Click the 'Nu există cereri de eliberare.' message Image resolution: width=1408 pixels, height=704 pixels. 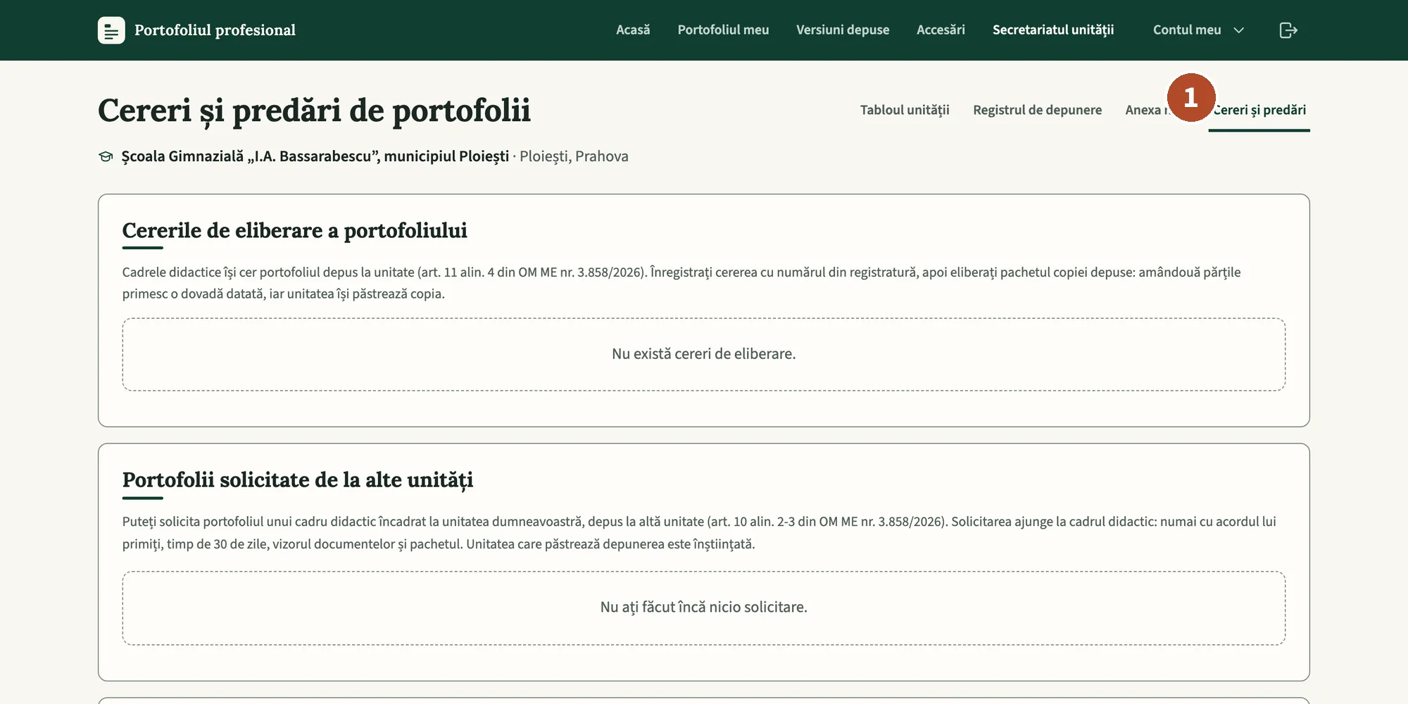pos(703,354)
